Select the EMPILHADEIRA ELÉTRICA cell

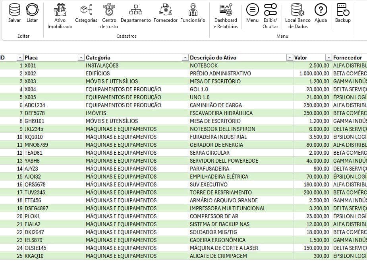coord(241,177)
